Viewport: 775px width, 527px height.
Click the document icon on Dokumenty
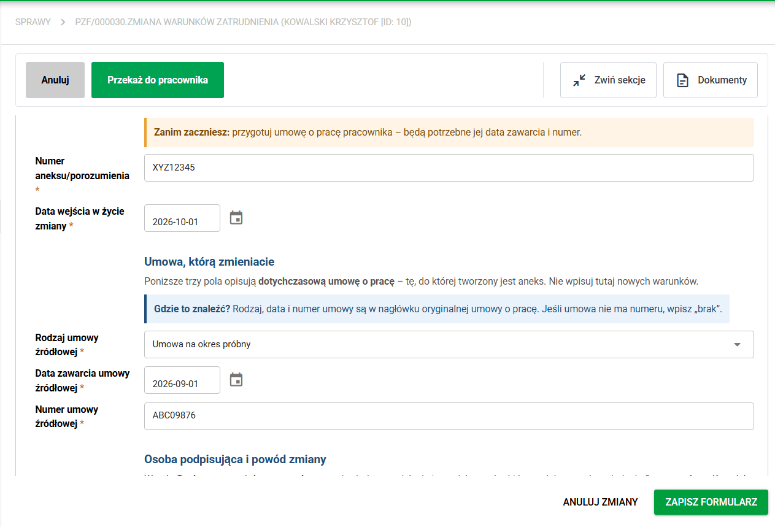click(682, 80)
